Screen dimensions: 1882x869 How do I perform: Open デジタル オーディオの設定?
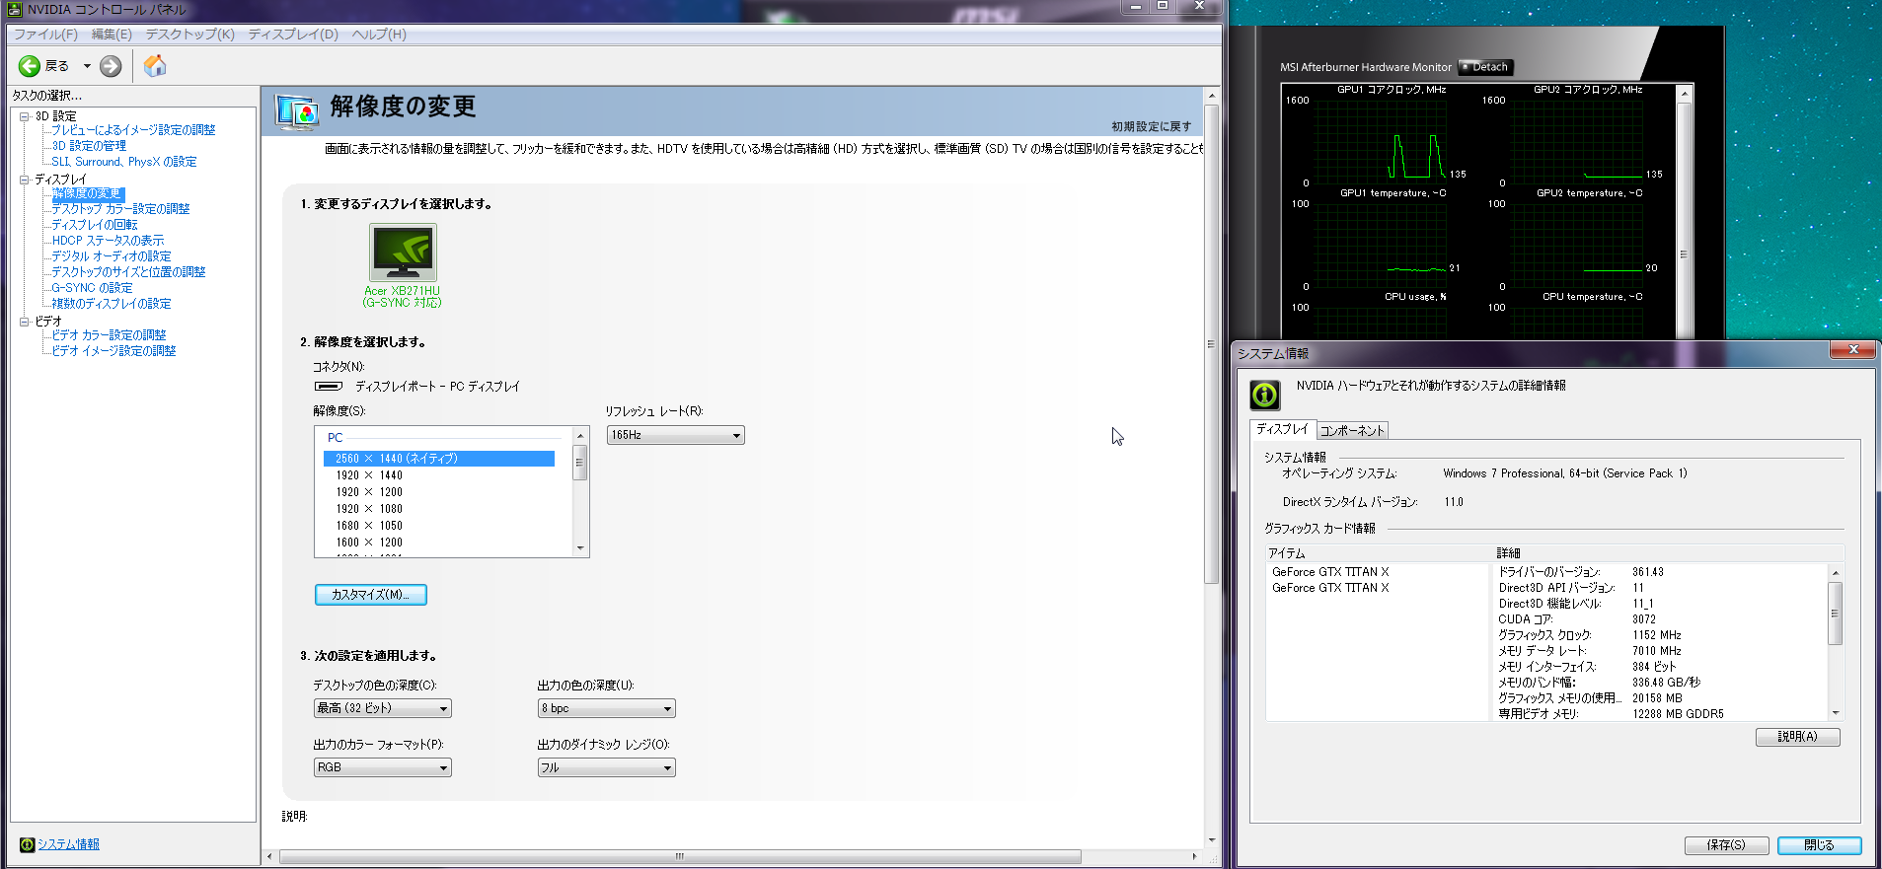click(x=112, y=256)
